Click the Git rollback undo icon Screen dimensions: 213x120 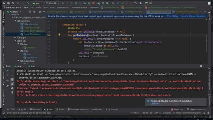135,3
